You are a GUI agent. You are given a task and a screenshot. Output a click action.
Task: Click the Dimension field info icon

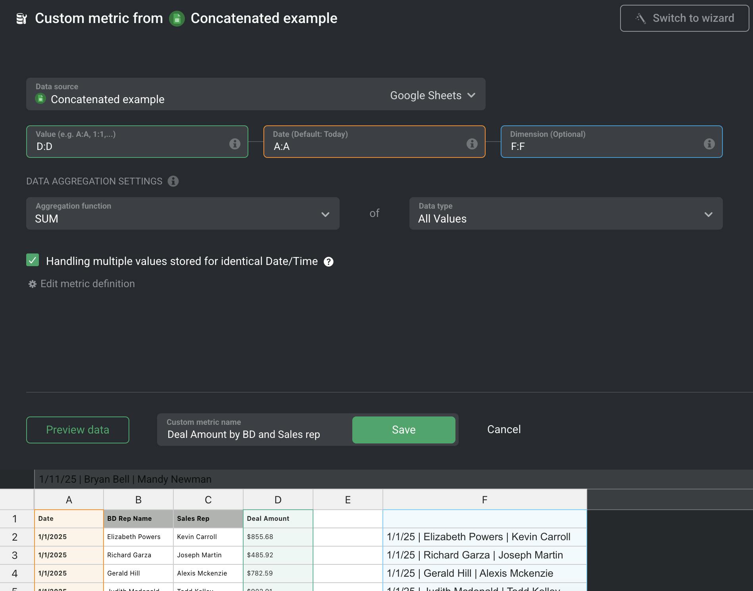pos(709,144)
